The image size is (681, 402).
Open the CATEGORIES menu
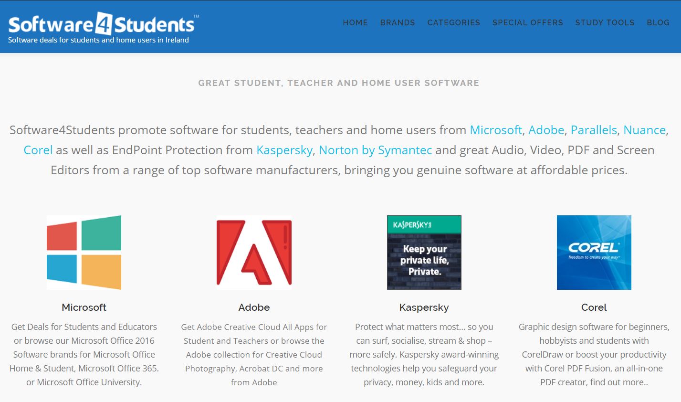pos(454,22)
